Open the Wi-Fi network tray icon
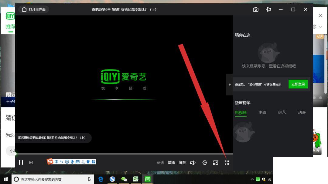This screenshot has height=184, width=328. (270, 179)
